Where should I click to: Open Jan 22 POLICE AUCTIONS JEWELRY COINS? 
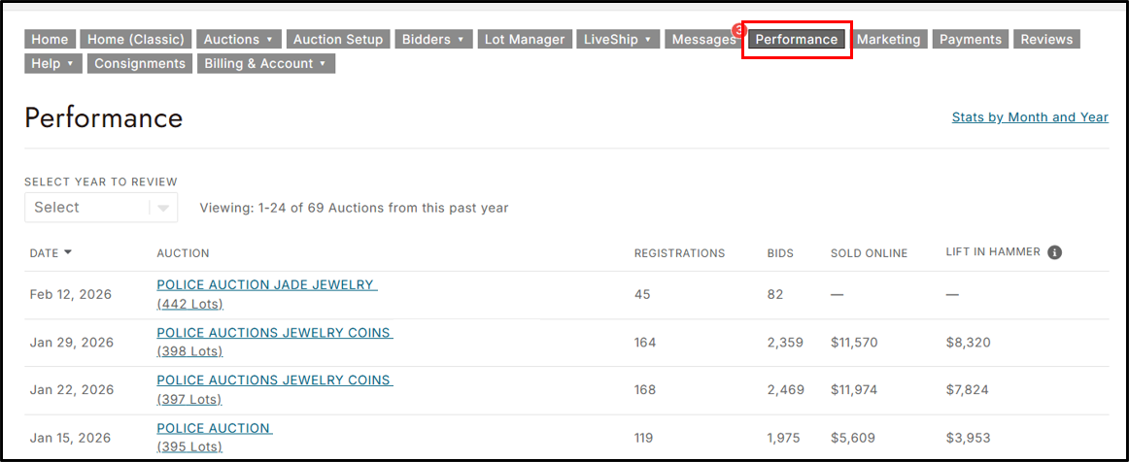click(274, 379)
